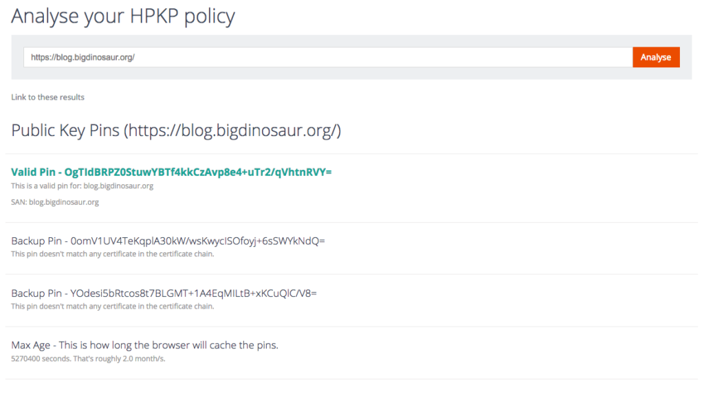Click the orange Analyse button
The image size is (704, 398).
coord(655,57)
